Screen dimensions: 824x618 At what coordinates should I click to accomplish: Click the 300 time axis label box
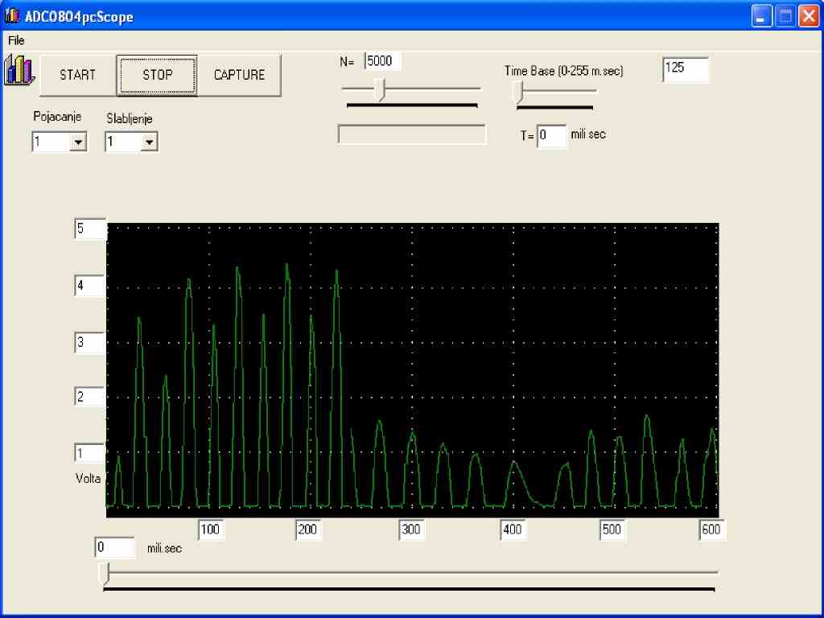[x=411, y=529]
